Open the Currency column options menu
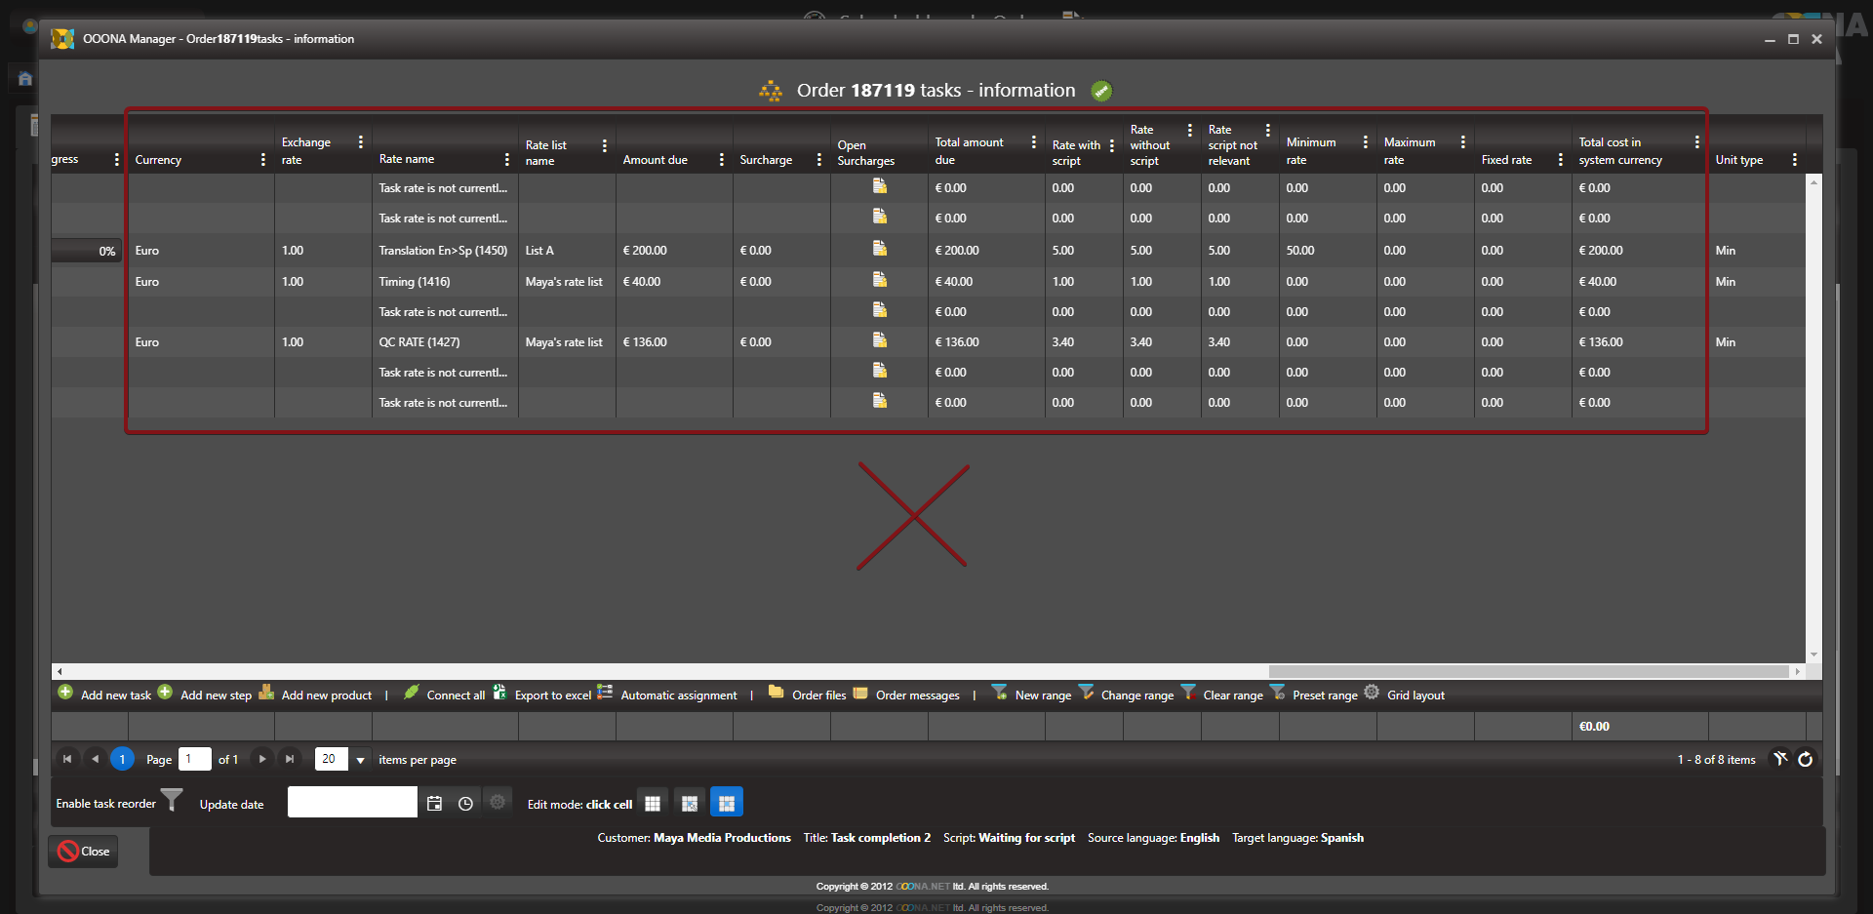The image size is (1873, 914). (263, 160)
